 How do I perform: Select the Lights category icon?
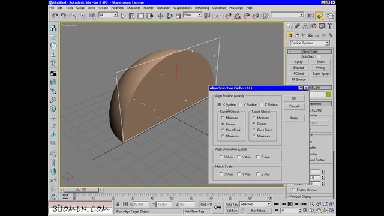pos(304,35)
